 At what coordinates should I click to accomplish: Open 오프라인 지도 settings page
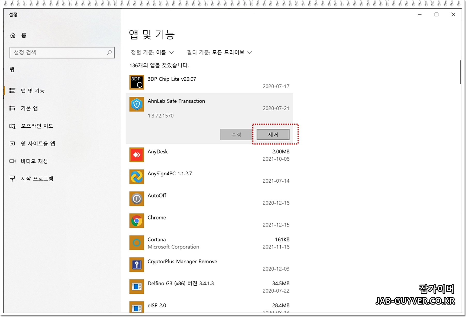62,126
